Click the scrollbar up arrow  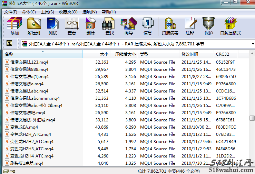[x=252, y=53]
